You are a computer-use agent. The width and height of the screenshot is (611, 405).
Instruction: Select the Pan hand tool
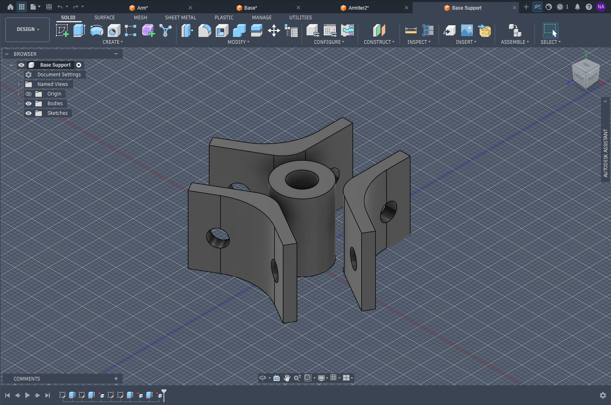287,378
